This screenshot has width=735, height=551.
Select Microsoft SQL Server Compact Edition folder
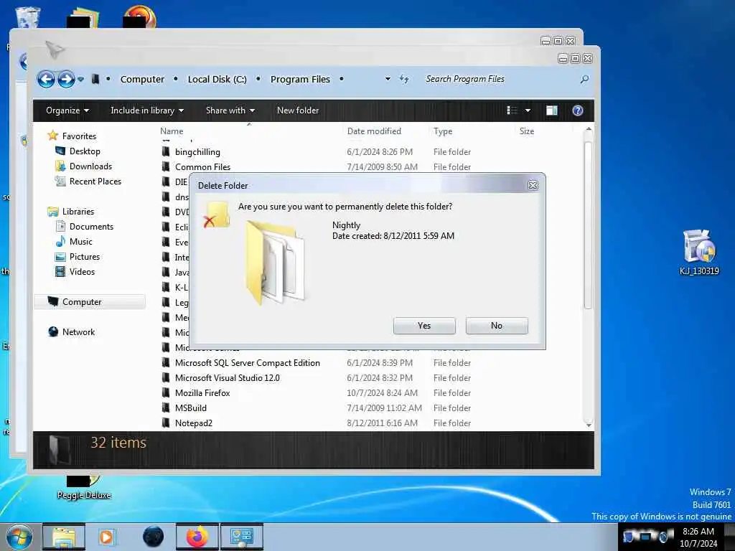(248, 362)
